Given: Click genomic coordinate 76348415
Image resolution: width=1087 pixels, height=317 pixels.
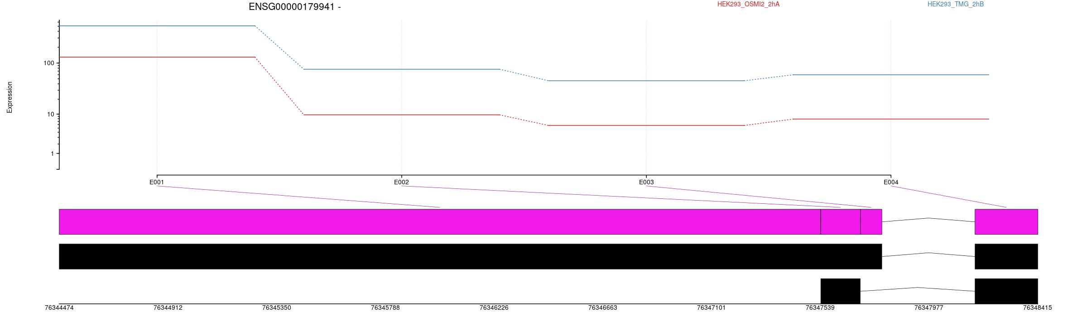Looking at the screenshot, I should coord(1038,308).
